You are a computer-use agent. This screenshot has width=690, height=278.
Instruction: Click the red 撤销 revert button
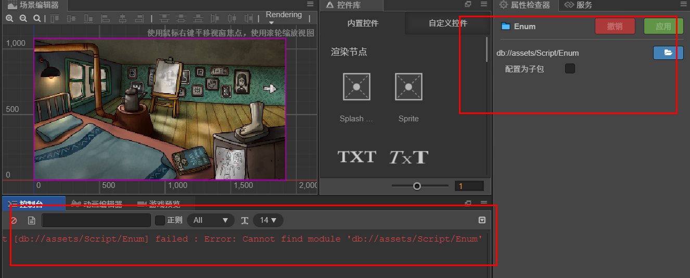[615, 26]
